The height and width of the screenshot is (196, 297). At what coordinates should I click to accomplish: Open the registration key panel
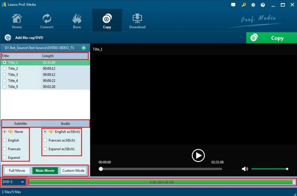pyautogui.click(x=243, y=5)
